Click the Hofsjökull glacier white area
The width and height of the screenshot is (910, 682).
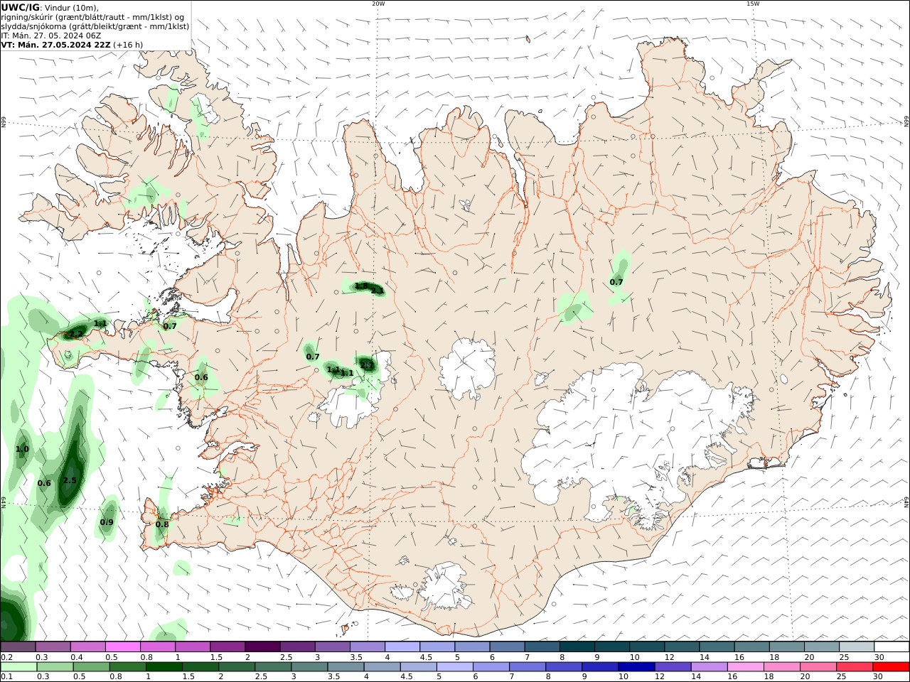[x=467, y=368]
